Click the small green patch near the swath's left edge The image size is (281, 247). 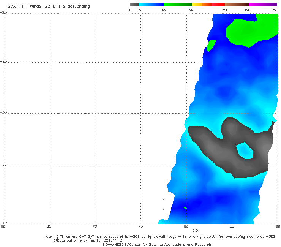point(211,45)
